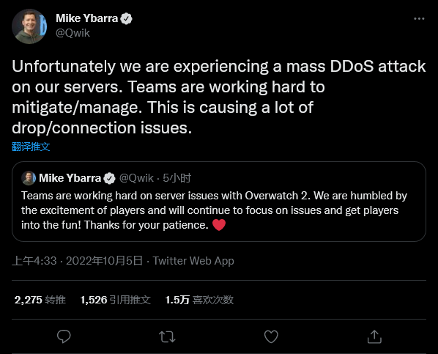
Task: Open Mike Ybarra's large profile avatar
Action: (x=29, y=26)
